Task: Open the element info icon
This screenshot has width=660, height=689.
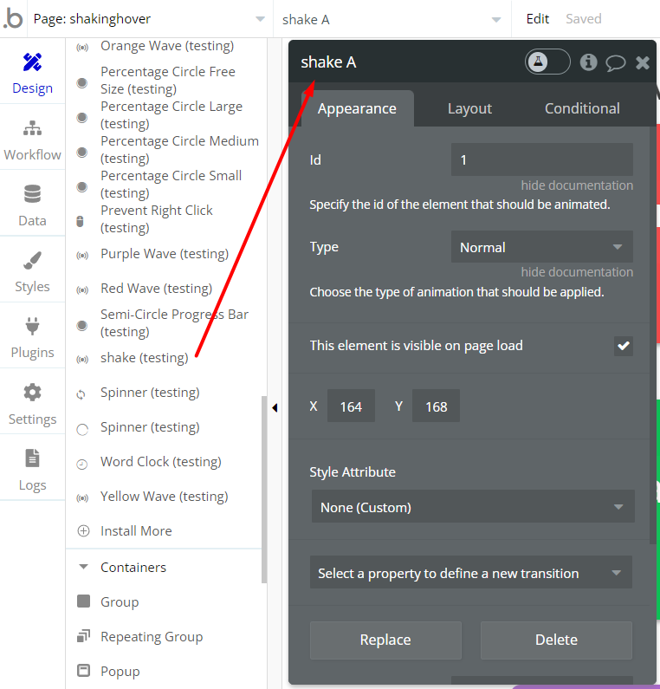Action: tap(588, 62)
